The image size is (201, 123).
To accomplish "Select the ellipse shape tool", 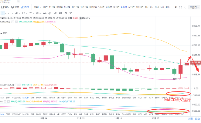I will (x=24, y=13).
